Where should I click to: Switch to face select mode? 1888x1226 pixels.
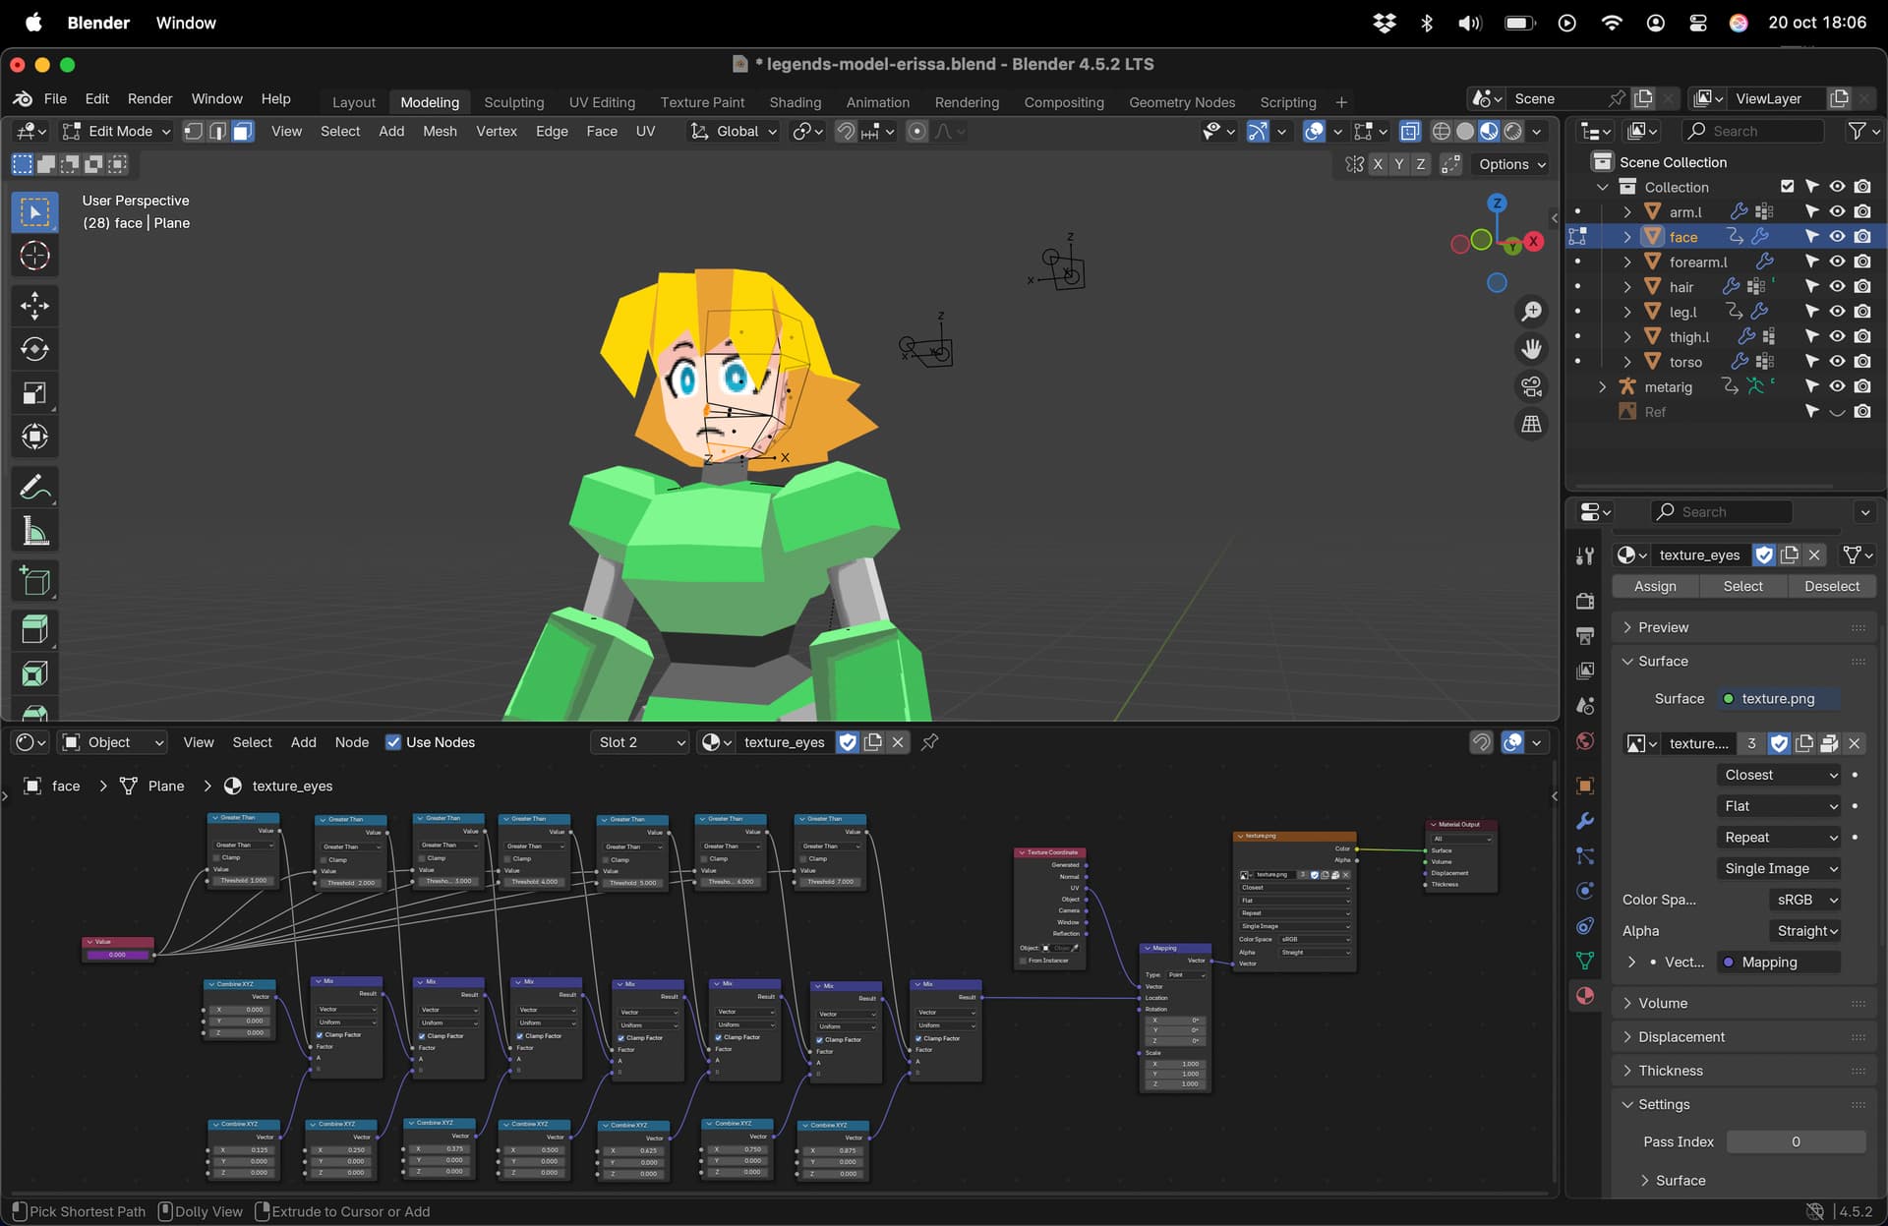(243, 131)
